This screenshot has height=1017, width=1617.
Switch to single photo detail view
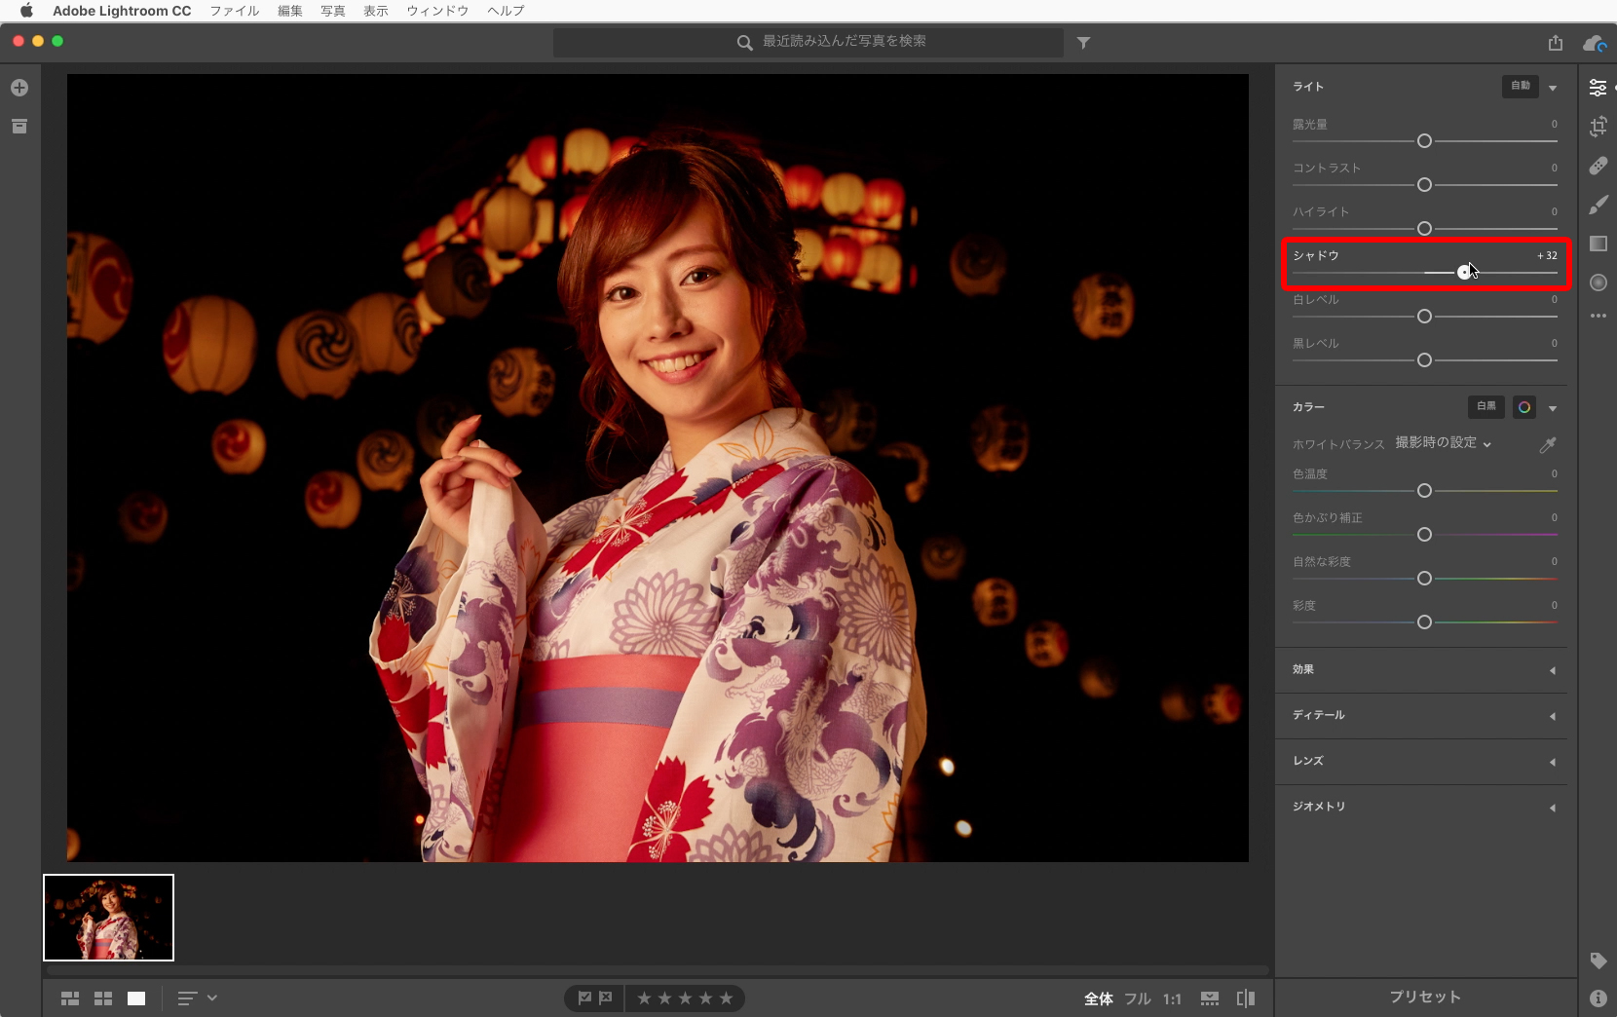tap(136, 998)
